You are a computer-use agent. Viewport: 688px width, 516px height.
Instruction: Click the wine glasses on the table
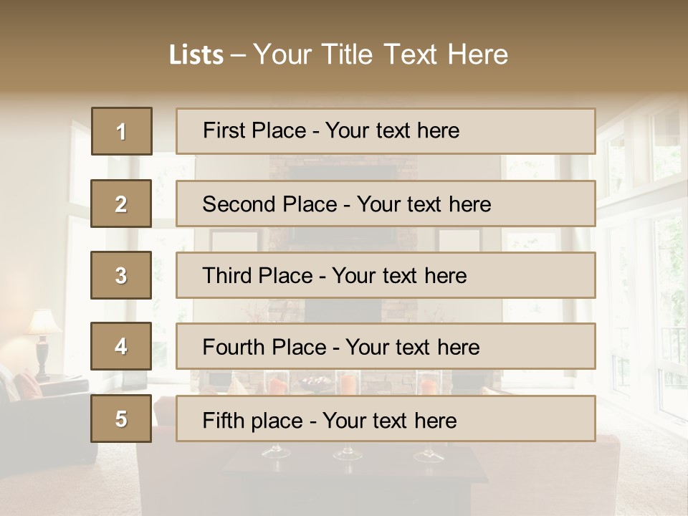348,451
